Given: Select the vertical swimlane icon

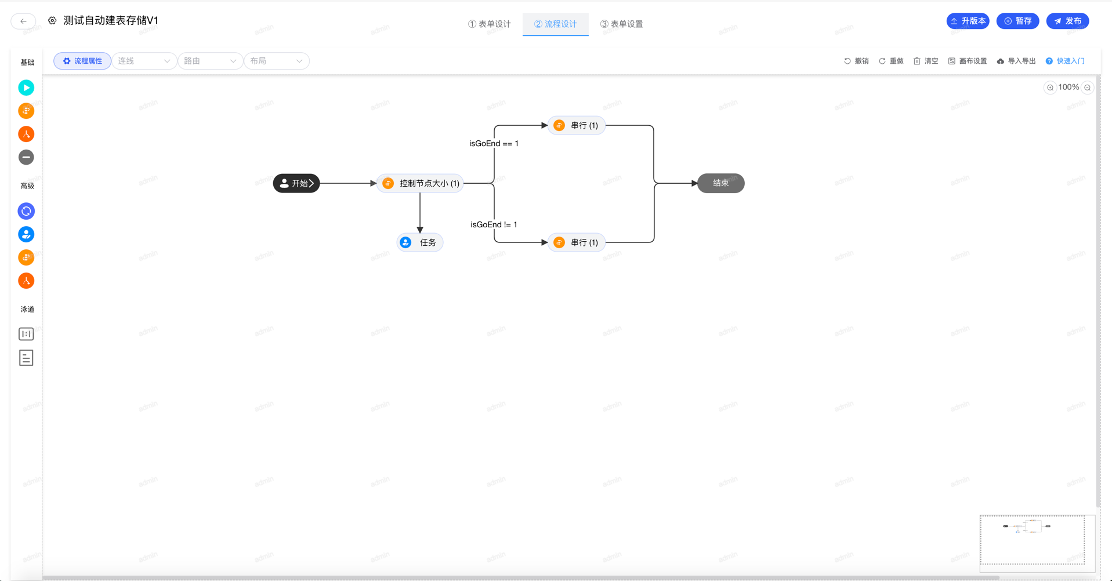Looking at the screenshot, I should click(x=26, y=334).
